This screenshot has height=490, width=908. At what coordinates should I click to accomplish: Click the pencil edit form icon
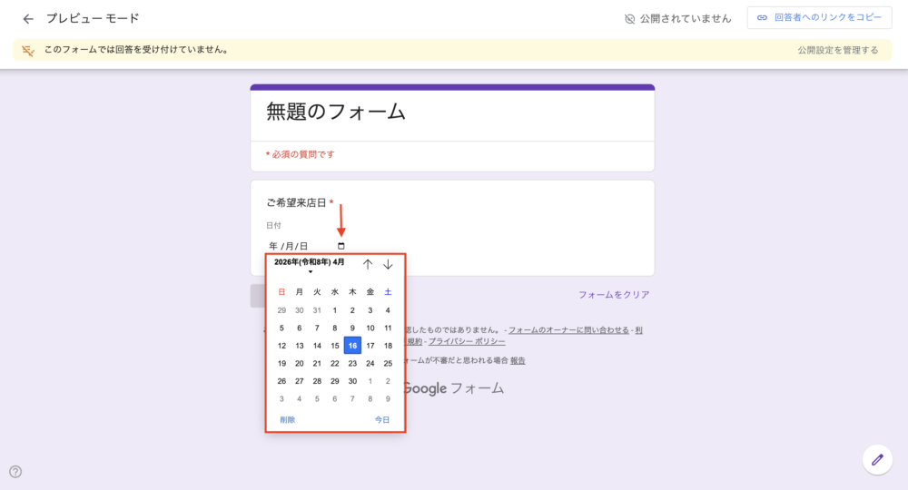(877, 460)
